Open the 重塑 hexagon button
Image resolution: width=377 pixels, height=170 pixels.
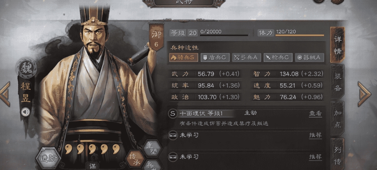click(151, 148)
